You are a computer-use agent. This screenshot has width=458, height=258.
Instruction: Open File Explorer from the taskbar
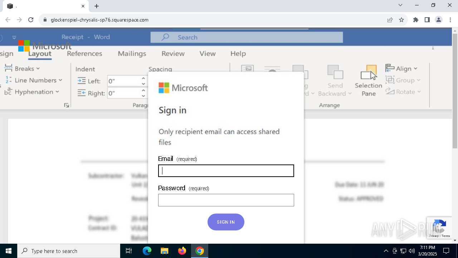pyautogui.click(x=164, y=251)
